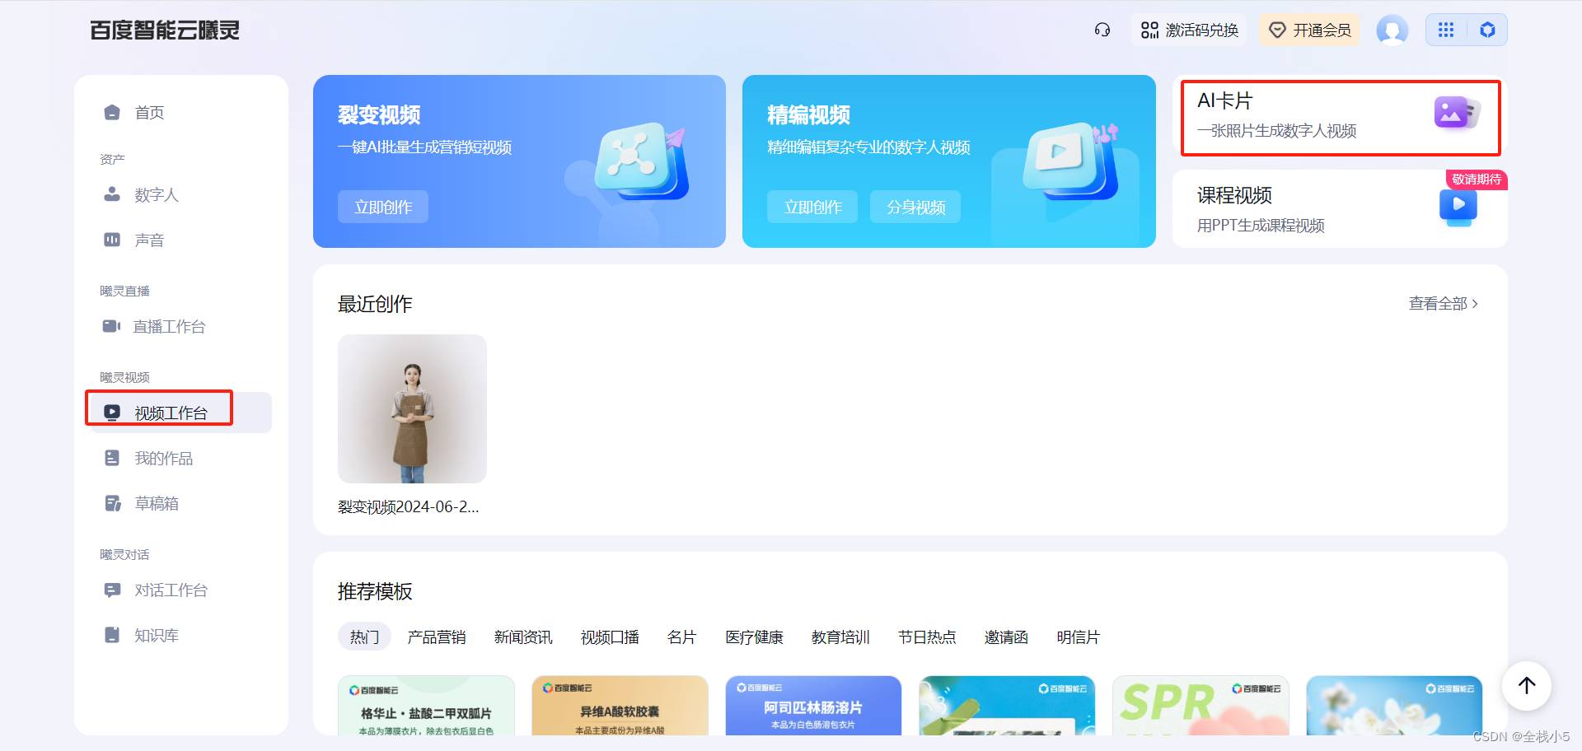Switch to 明信片 template tab
Image resolution: width=1582 pixels, height=751 pixels.
1078,637
